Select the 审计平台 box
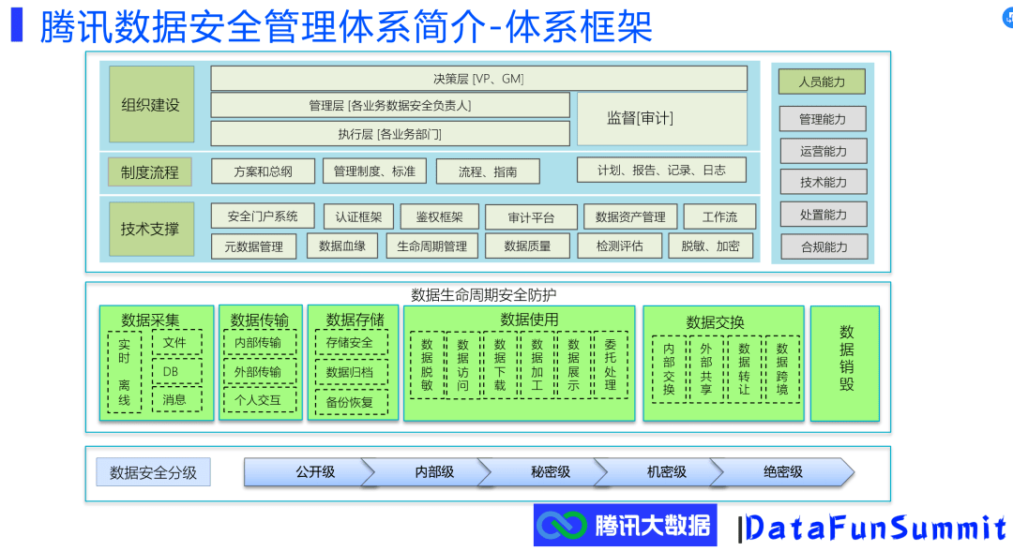 [531, 217]
